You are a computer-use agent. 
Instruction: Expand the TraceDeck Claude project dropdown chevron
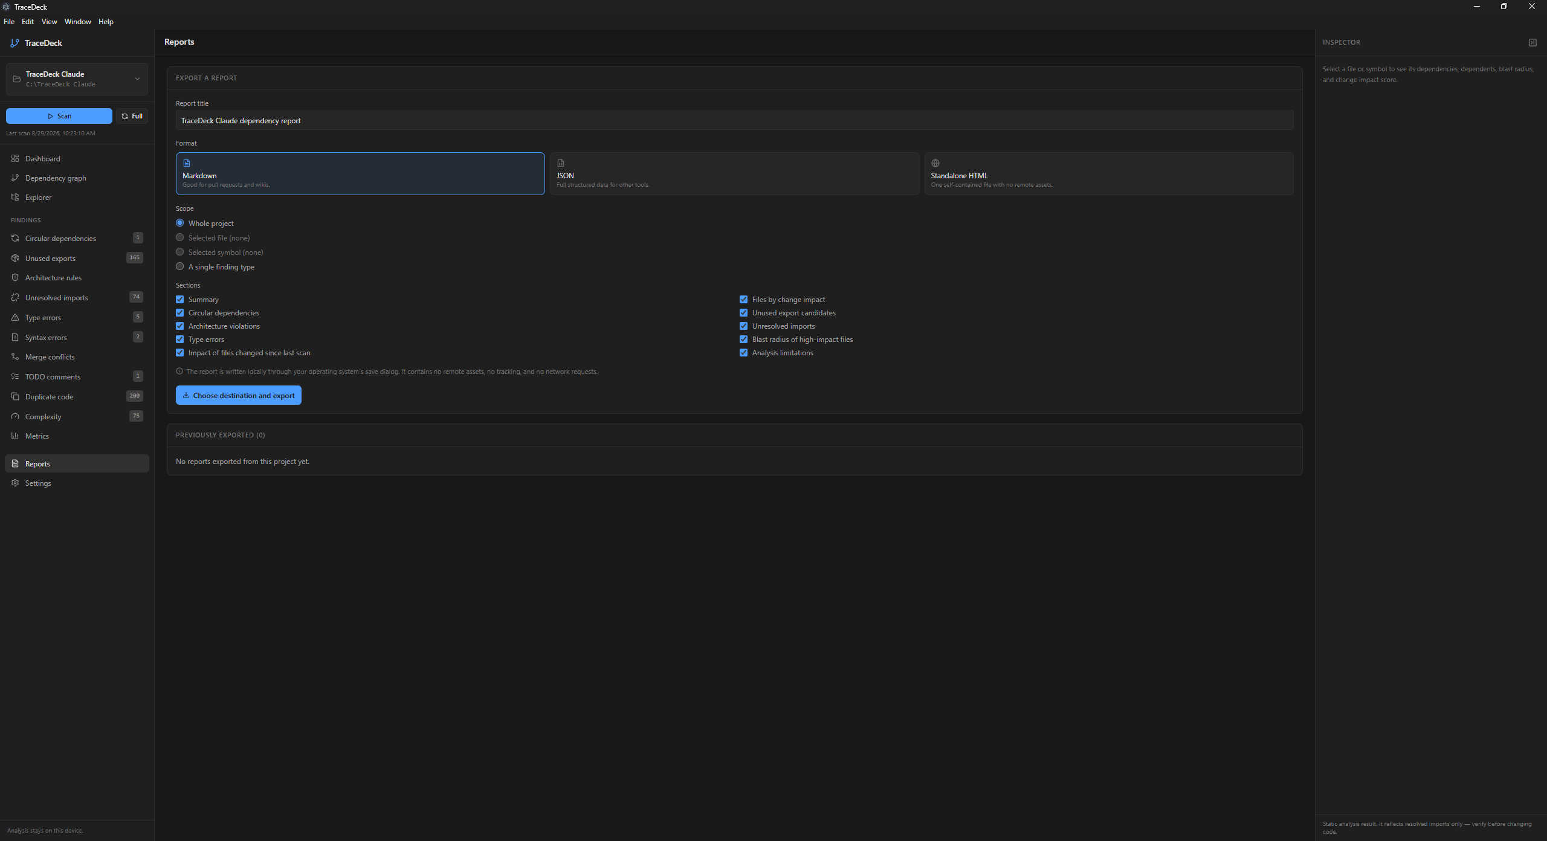click(x=137, y=79)
